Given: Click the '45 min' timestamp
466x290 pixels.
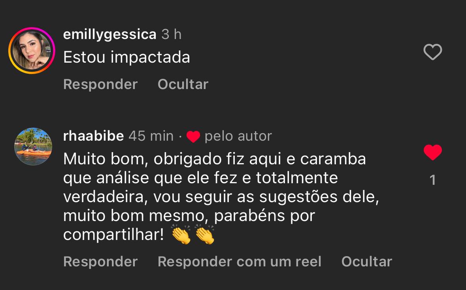Looking at the screenshot, I should pyautogui.click(x=151, y=136).
